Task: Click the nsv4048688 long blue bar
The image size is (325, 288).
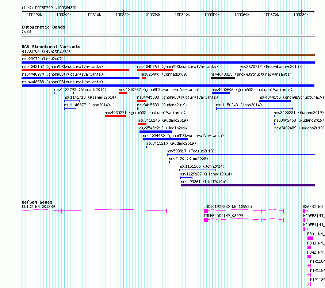Action: tap(168, 86)
